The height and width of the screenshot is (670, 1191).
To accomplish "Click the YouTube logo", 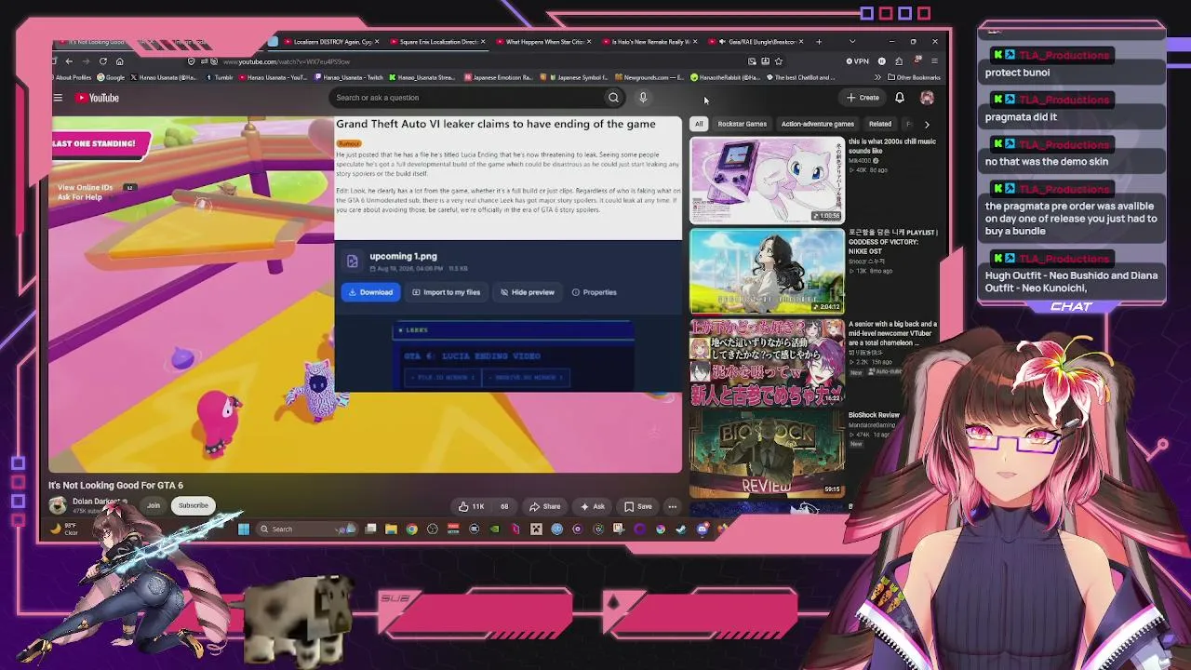I will point(98,98).
